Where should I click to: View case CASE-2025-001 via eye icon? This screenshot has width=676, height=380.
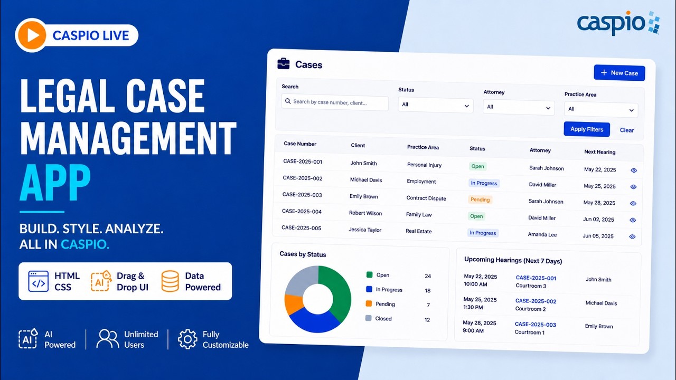633,170
